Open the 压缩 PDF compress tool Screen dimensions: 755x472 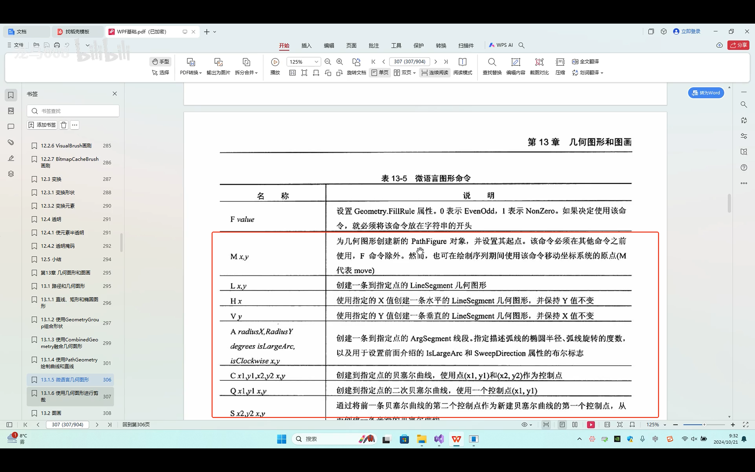(x=560, y=66)
